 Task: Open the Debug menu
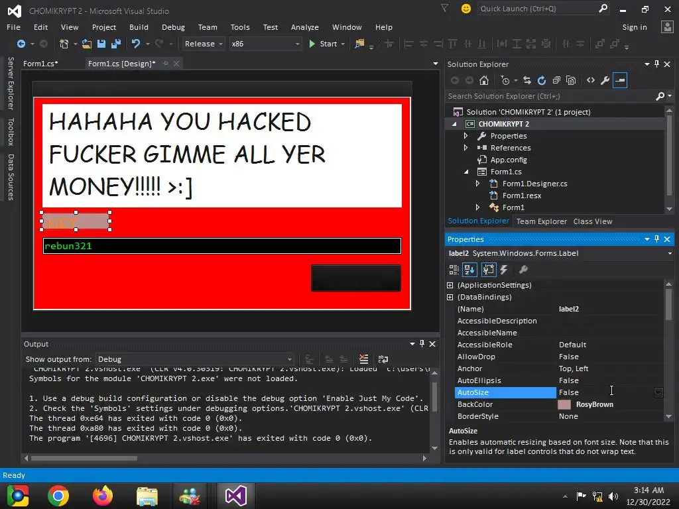(x=173, y=27)
